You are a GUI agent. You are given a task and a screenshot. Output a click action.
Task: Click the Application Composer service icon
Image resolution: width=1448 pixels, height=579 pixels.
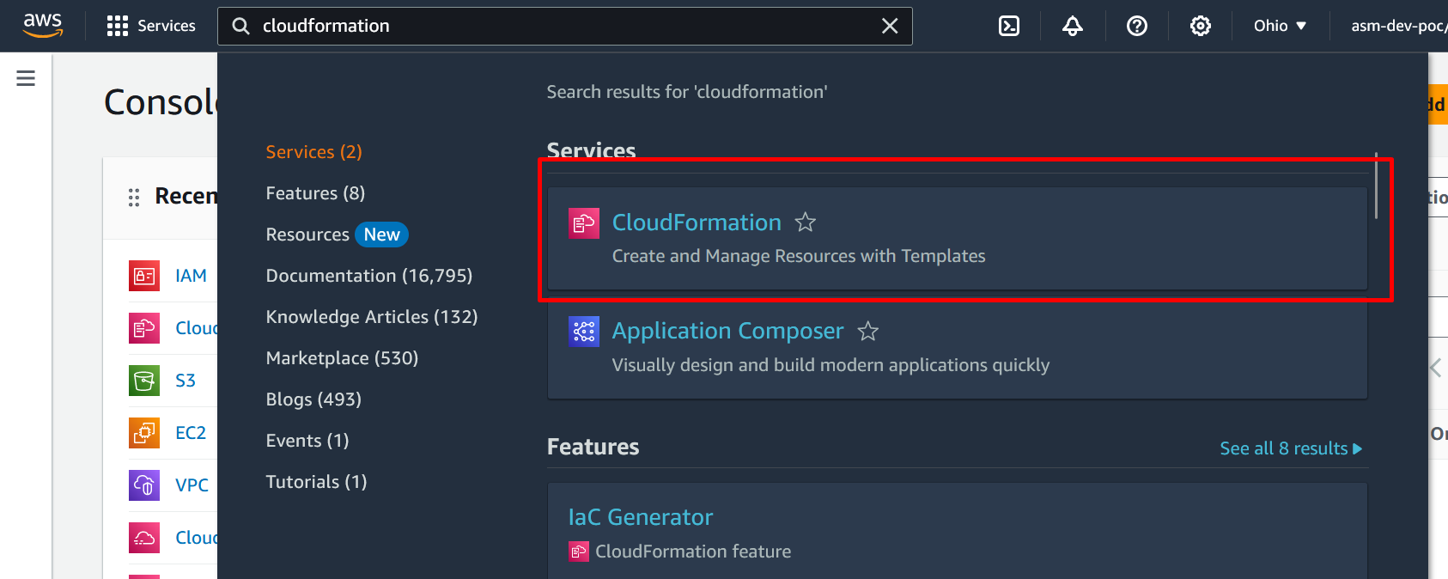[x=584, y=331]
